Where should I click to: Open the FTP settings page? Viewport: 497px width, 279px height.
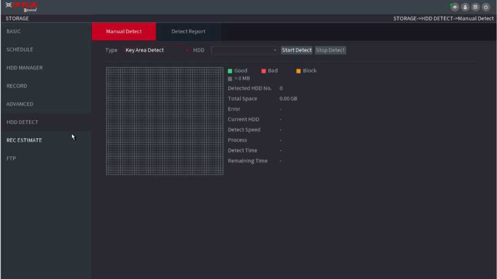[x=45, y=159]
